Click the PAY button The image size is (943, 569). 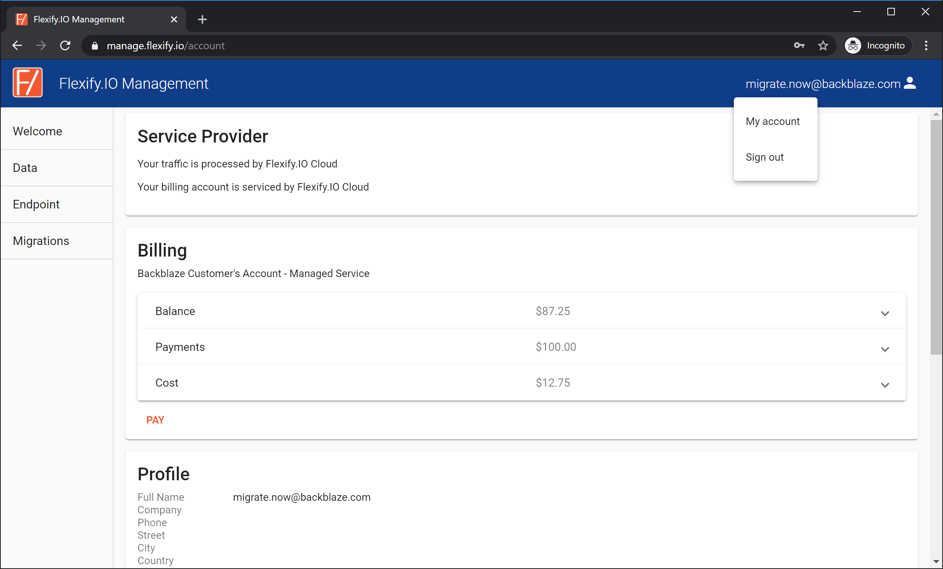coord(155,420)
